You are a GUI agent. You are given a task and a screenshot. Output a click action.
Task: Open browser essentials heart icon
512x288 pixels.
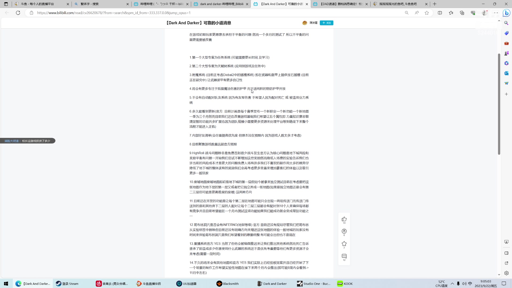[x=473, y=13]
